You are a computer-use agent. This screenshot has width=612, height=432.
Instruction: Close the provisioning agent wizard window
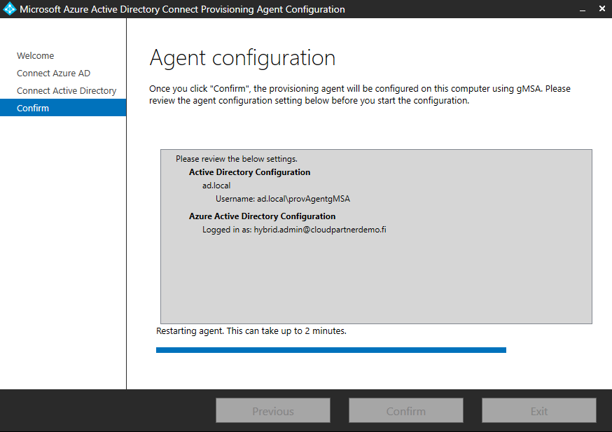click(x=601, y=10)
